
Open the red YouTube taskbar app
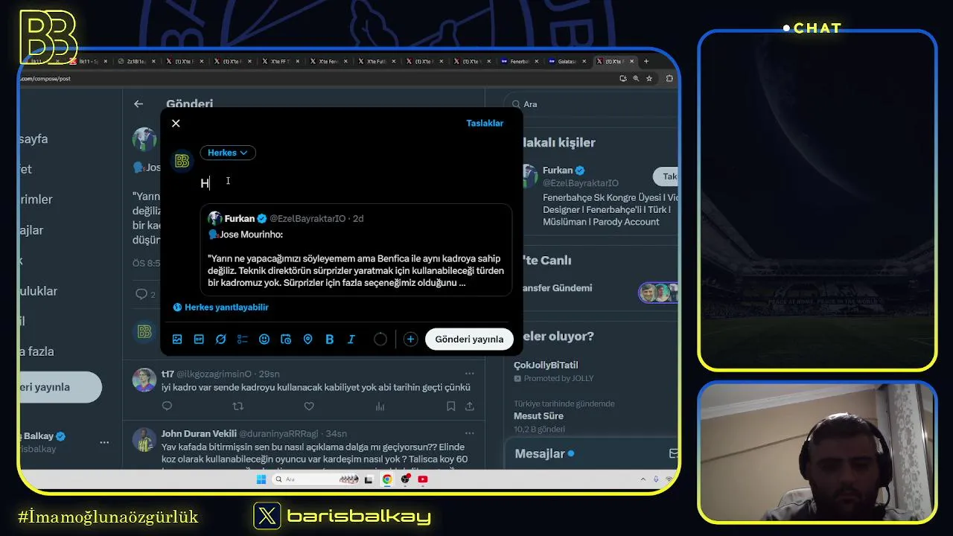click(423, 479)
